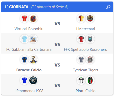The height and width of the screenshot is (97, 114).
Task: Select I Mercenari yellow-red jersey icon
Action: tap(81, 18)
